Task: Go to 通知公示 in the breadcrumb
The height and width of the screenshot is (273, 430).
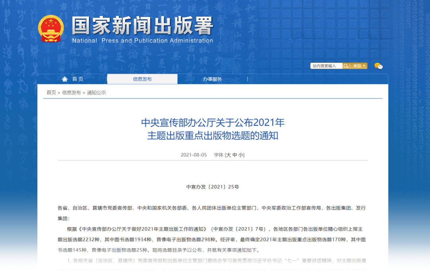Action: 96,92
